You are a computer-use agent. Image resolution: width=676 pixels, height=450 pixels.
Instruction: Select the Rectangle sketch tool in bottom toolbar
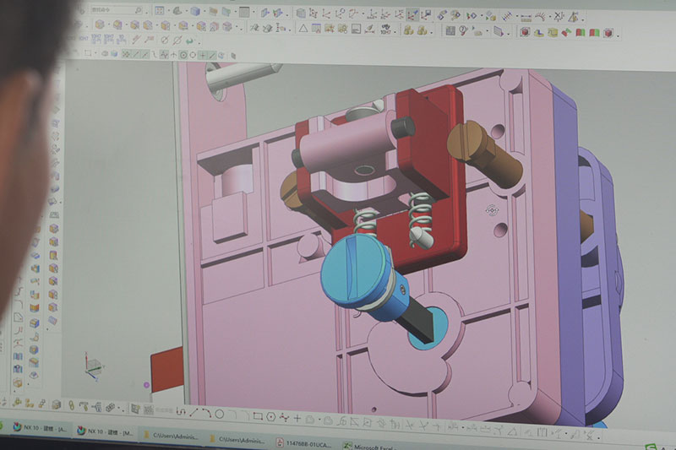pos(258,415)
